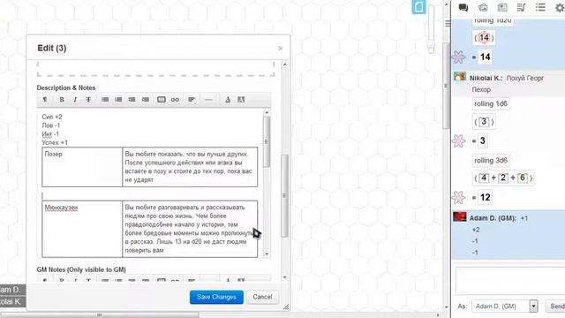Screen dimensions: 565x318
Task: Click the Nikolai K. name in chat
Action: [x=486, y=79]
